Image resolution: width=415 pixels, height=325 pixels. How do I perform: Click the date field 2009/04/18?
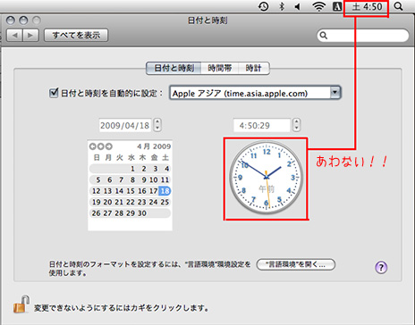(125, 125)
